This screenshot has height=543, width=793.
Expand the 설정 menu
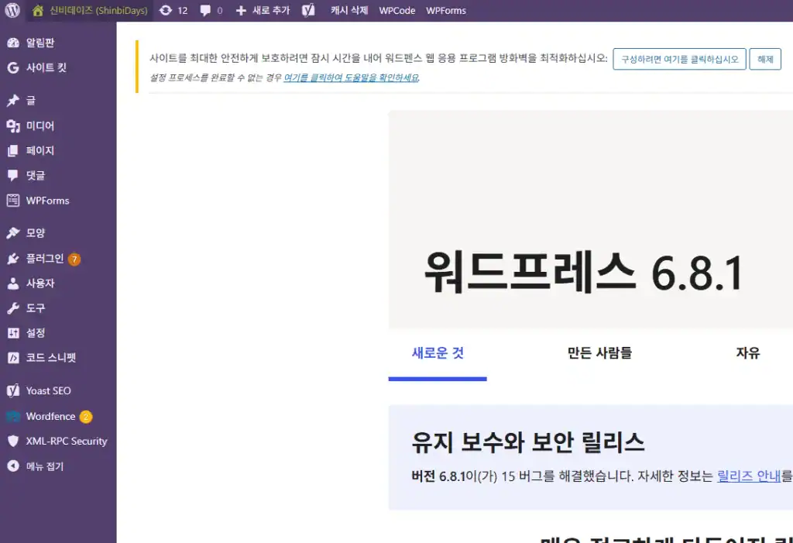click(13, 333)
